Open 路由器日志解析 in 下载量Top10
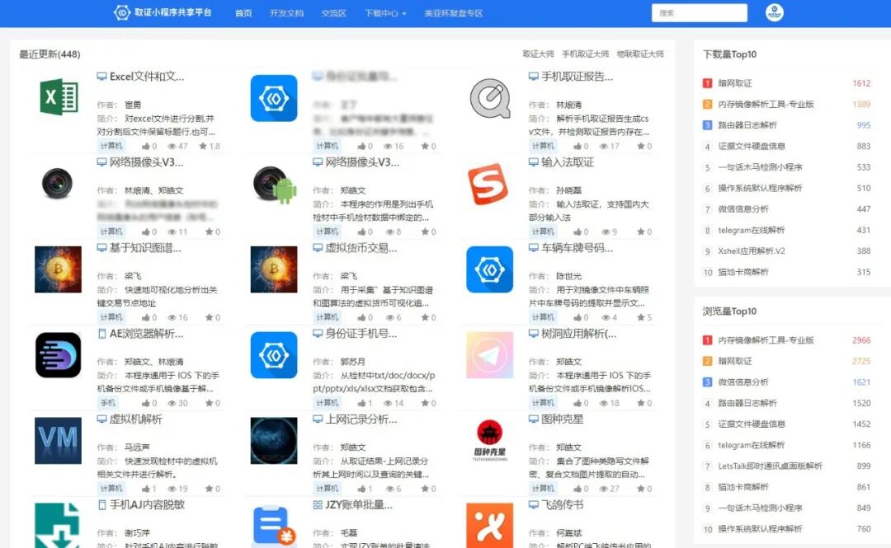Screen dimensions: 891x548 747,125
